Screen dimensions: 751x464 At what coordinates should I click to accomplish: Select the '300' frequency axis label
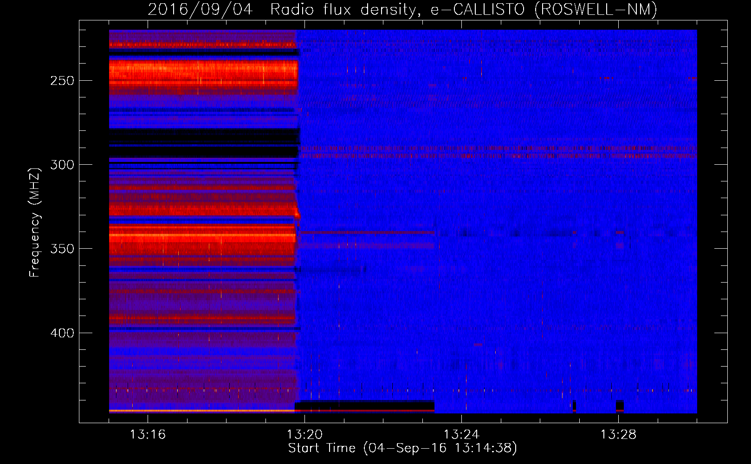(62, 165)
